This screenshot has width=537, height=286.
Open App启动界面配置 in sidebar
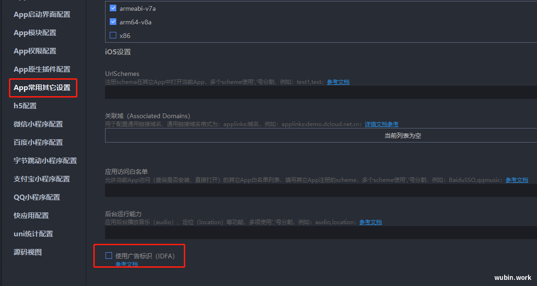pyautogui.click(x=42, y=15)
